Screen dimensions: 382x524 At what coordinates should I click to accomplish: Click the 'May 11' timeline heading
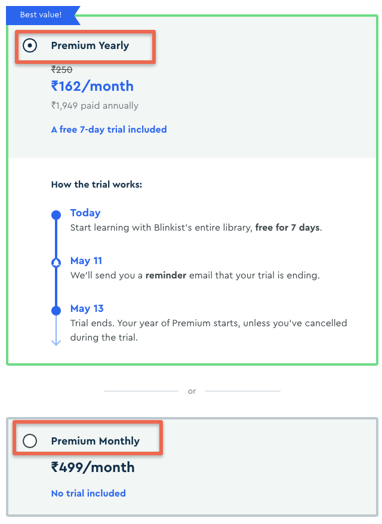click(x=86, y=261)
